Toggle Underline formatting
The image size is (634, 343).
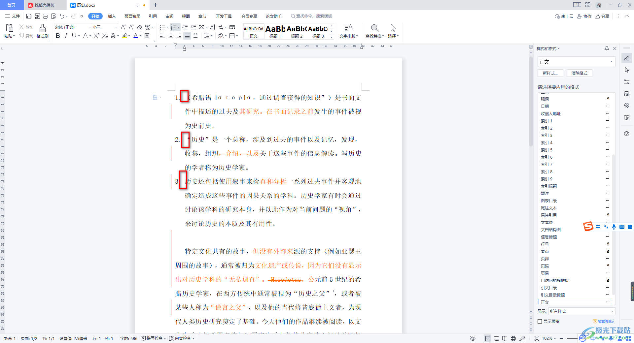[x=74, y=36]
